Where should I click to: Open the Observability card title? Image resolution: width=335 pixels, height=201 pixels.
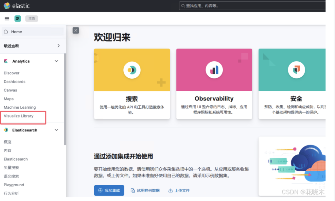(214, 99)
